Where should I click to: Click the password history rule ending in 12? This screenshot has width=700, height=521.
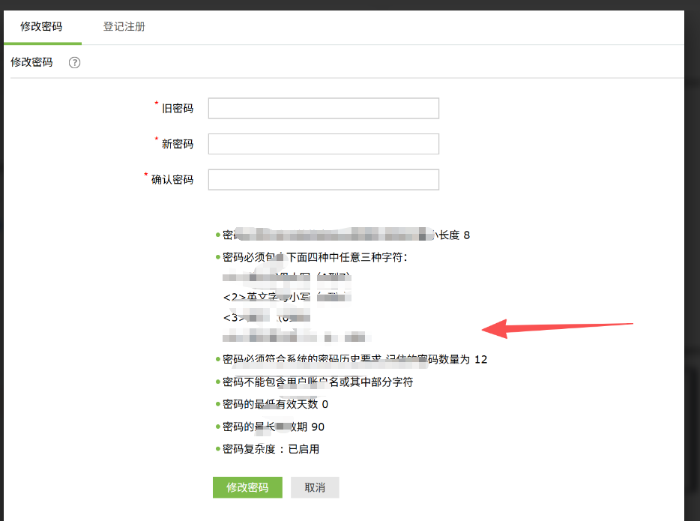point(354,359)
